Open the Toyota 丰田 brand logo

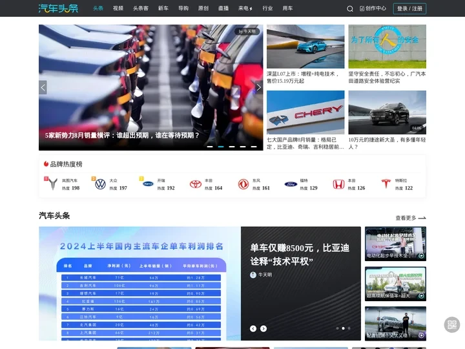pyautogui.click(x=196, y=184)
